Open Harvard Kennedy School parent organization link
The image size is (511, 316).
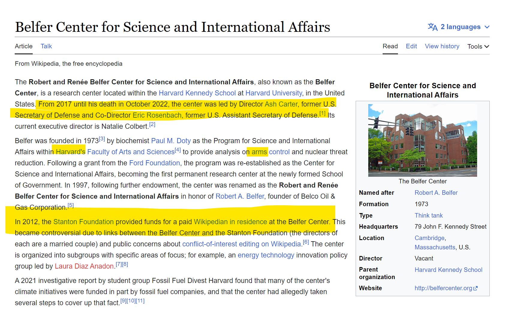[448, 270]
